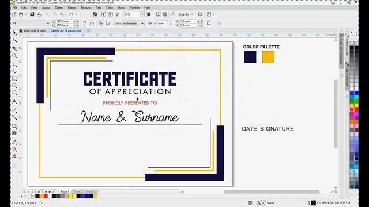Click the New document icon
The height and width of the screenshot is (207, 369).
(14, 14)
